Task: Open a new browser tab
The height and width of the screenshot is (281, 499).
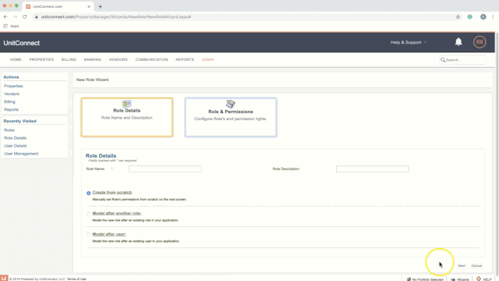Action: (100, 6)
